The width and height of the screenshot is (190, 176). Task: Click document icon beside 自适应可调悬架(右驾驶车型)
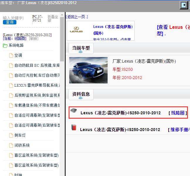point(11,125)
